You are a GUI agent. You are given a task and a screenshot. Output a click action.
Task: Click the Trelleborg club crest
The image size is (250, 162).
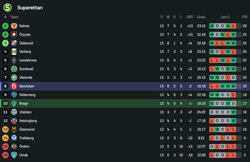coord(14,138)
